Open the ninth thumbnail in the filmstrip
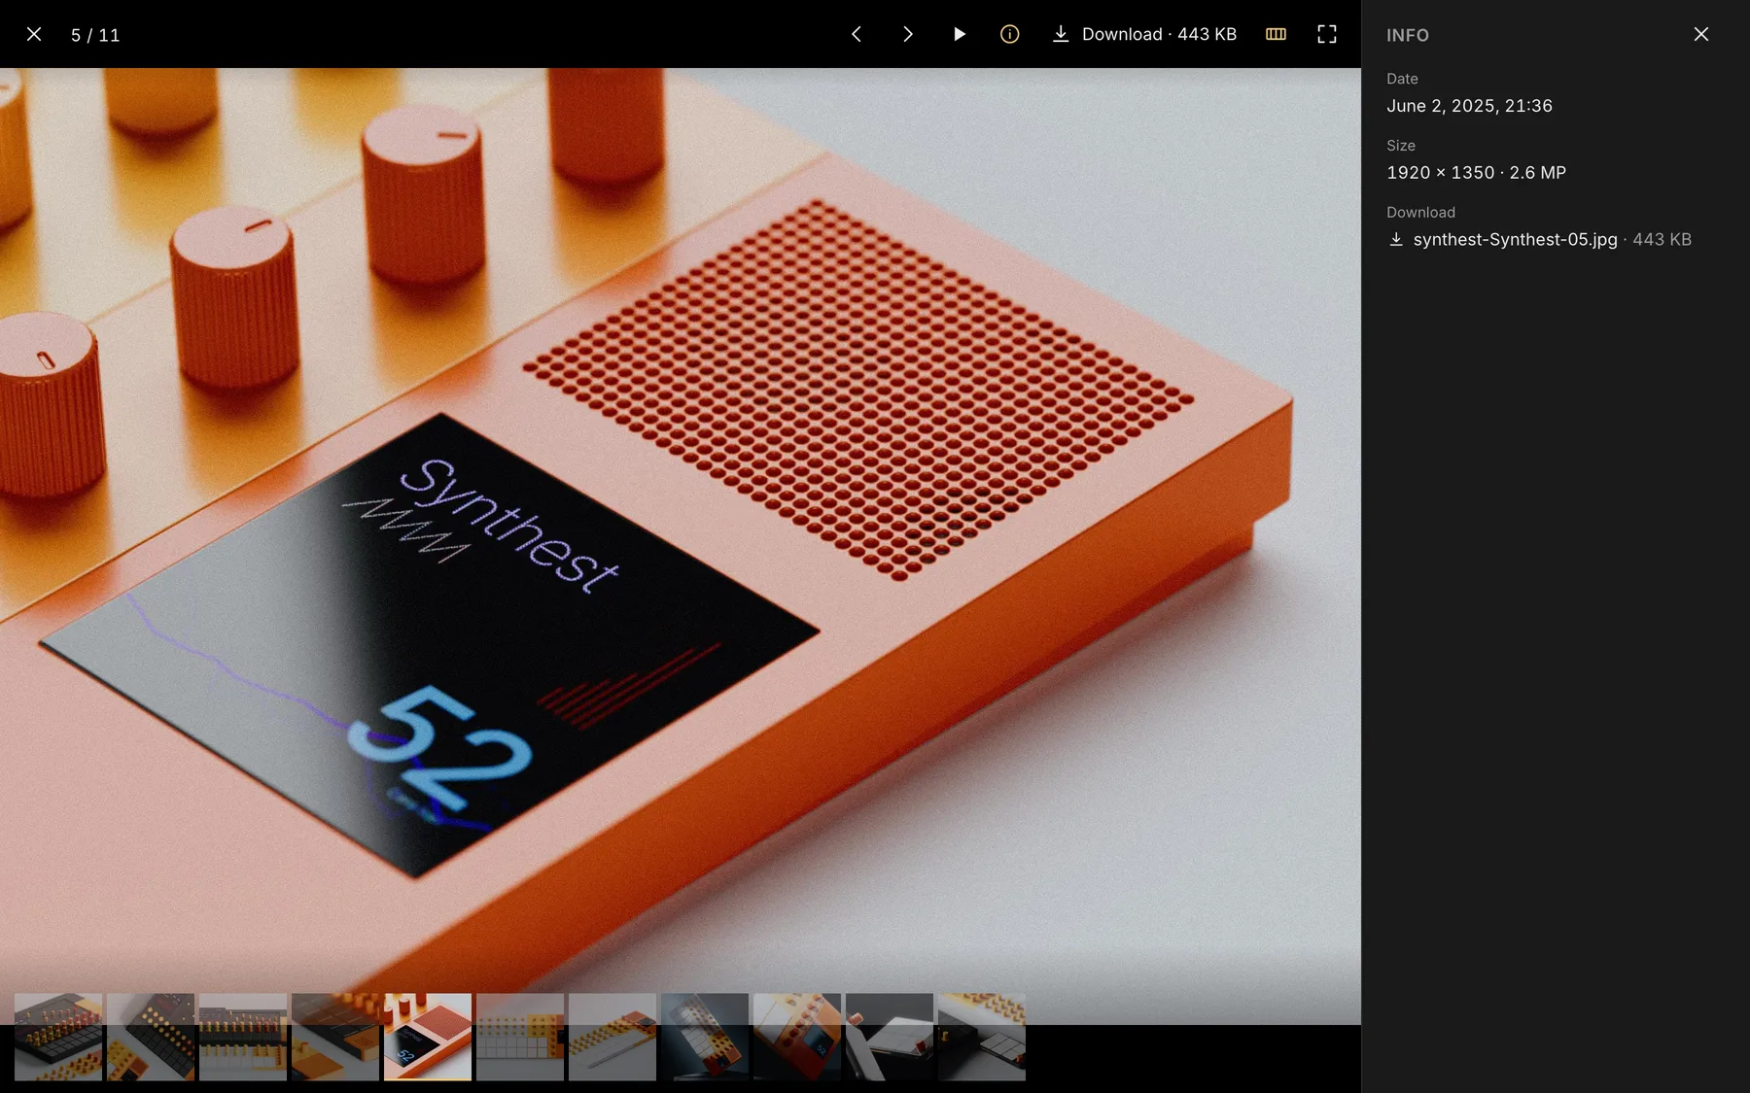1750x1093 pixels. coord(797,1037)
